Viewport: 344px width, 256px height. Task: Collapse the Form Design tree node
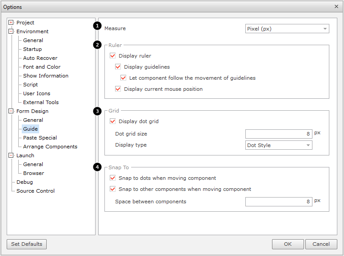pos(11,111)
